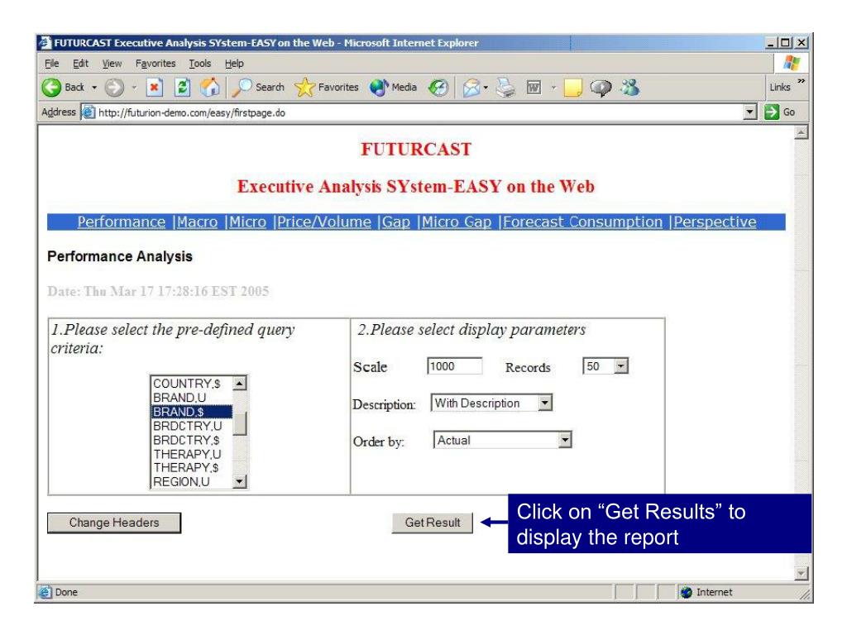Open the address bar dropdown arrow
This screenshot has height=635, width=847.
[749, 112]
